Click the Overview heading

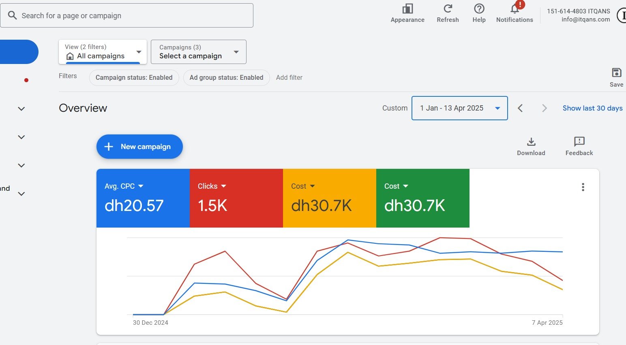click(x=83, y=108)
